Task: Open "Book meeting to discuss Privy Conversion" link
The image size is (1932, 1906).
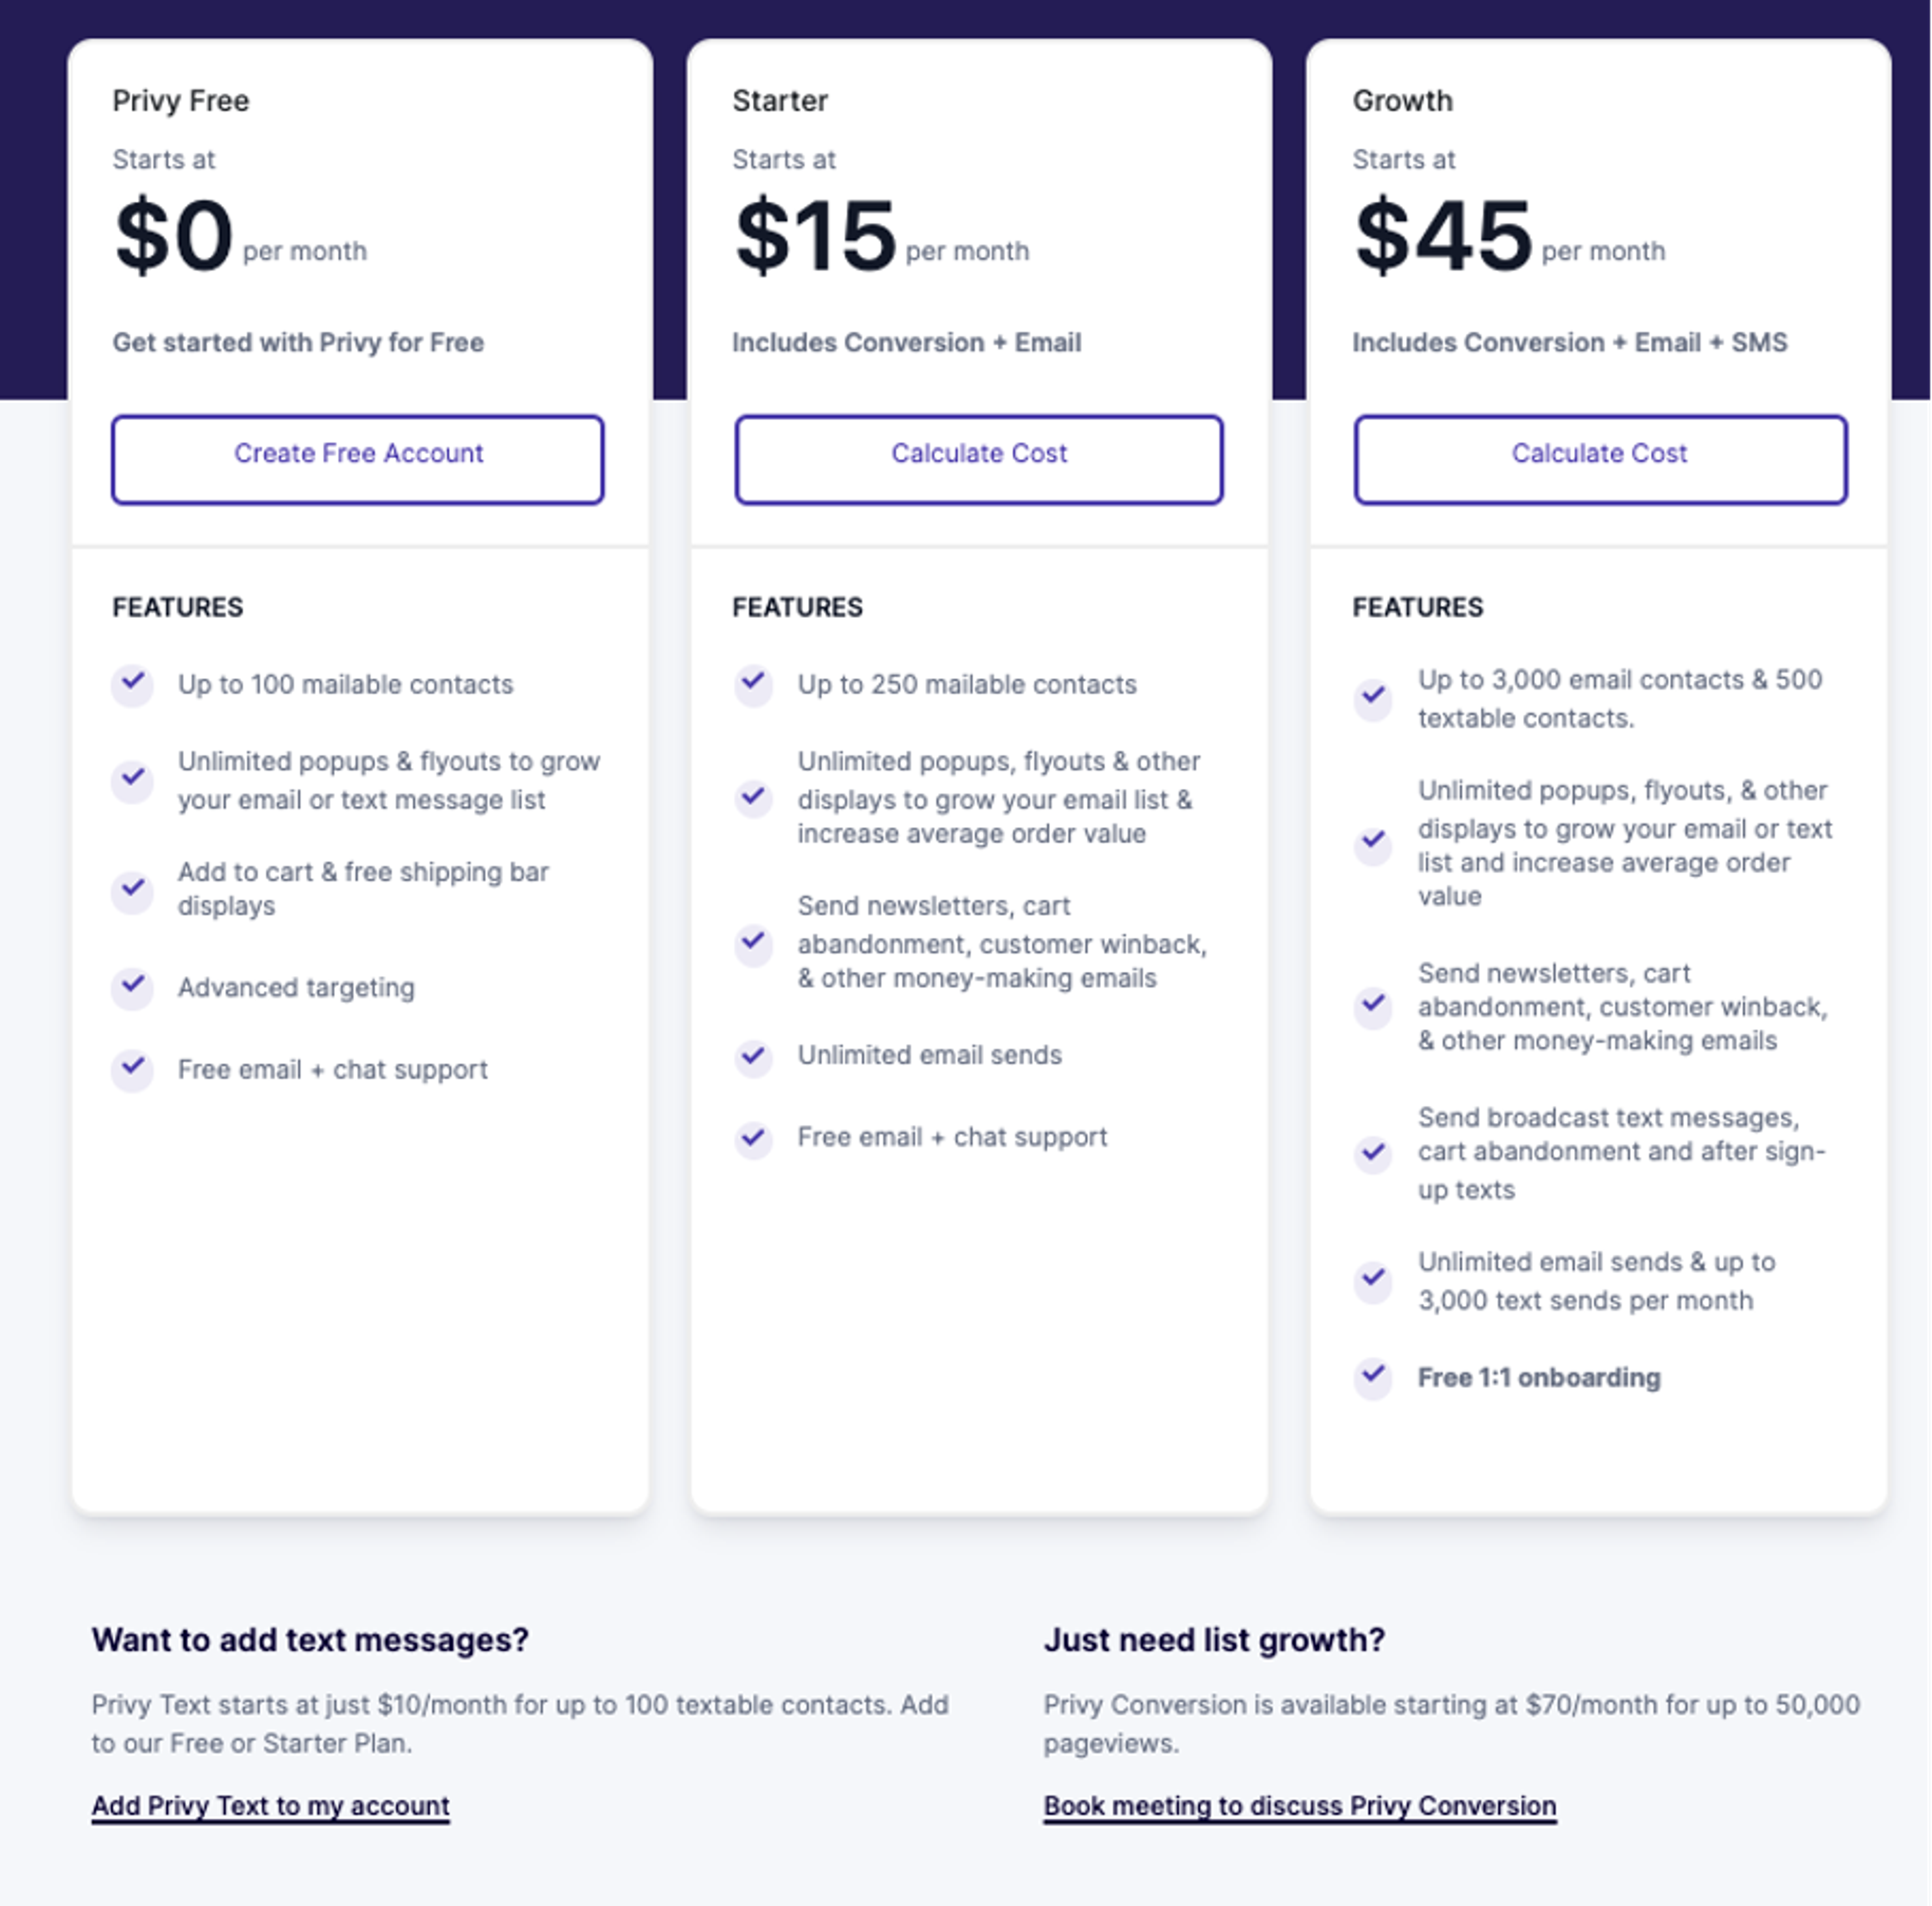Action: 1299,1806
